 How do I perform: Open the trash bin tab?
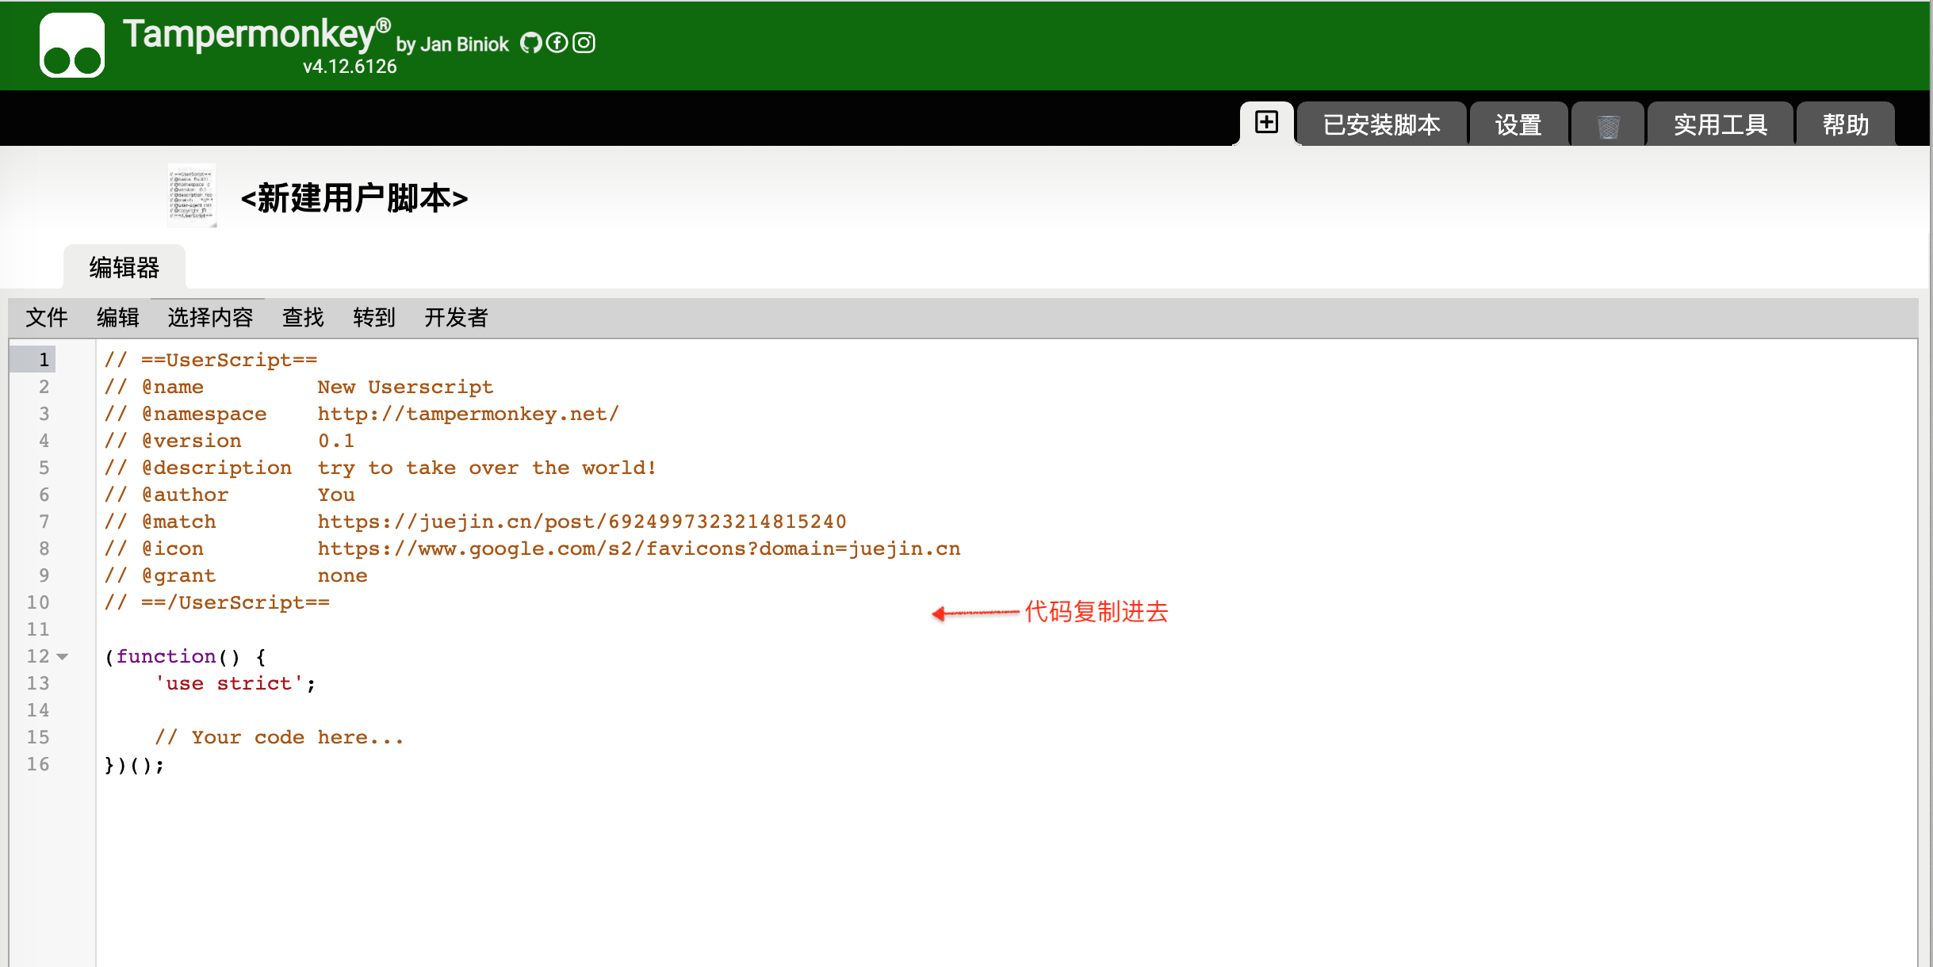[1607, 125]
